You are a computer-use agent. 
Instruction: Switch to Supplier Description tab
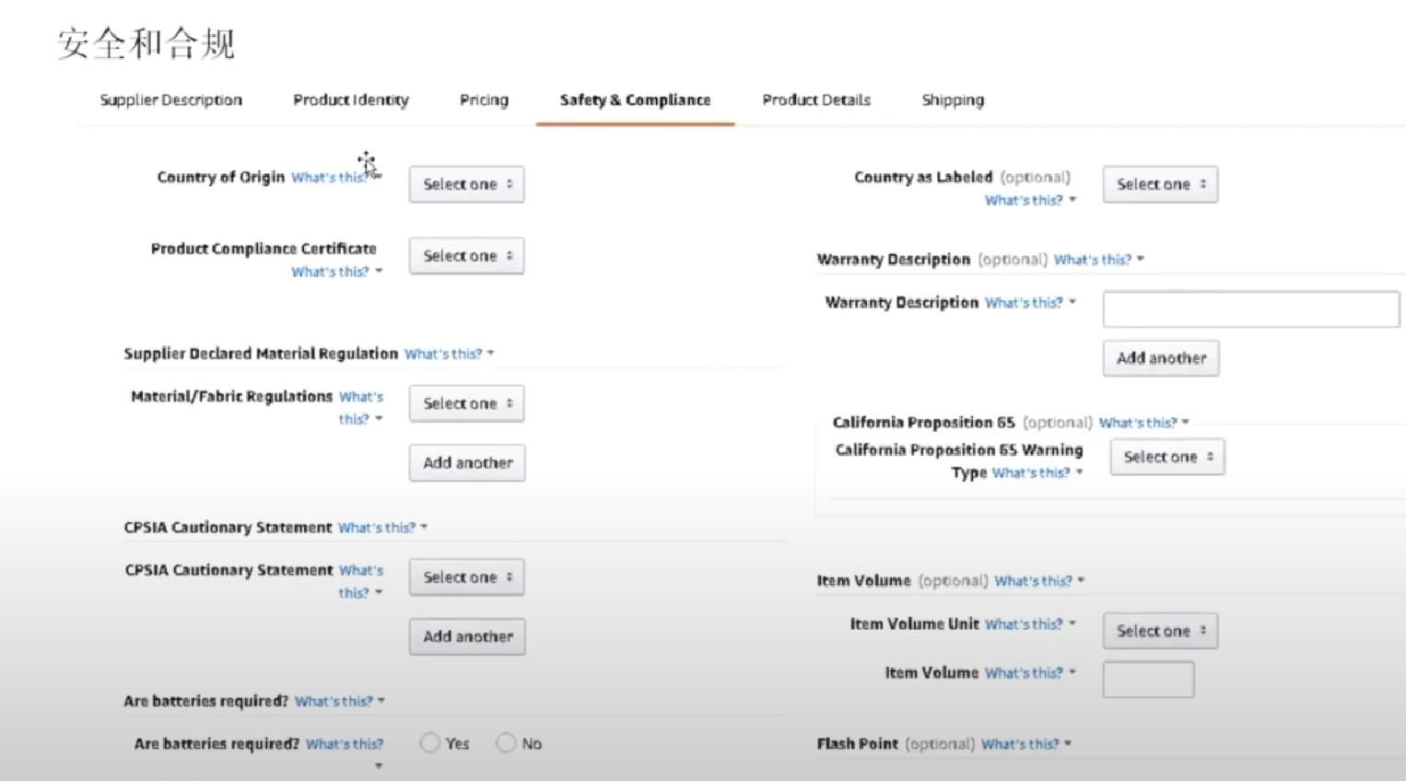coord(170,99)
